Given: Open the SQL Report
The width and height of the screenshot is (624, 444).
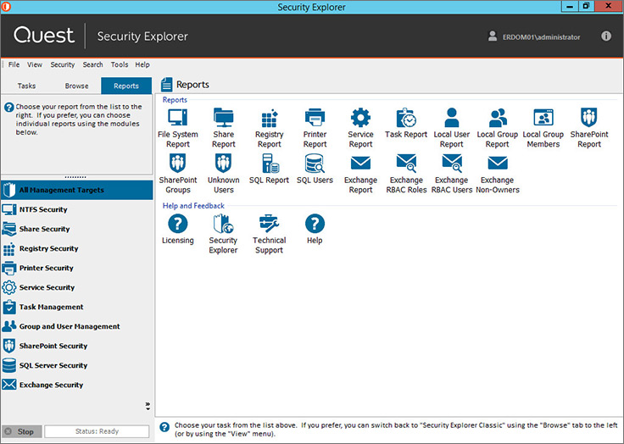Looking at the screenshot, I should [x=270, y=169].
